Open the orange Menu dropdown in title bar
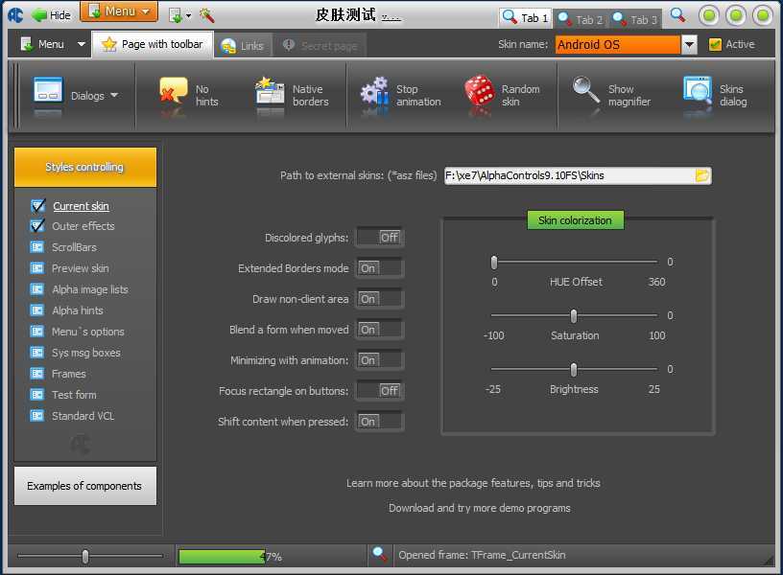This screenshot has width=783, height=575. (119, 11)
